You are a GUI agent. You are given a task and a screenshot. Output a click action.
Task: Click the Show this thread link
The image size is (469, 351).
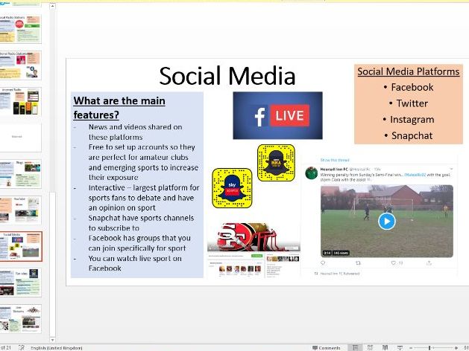pyautogui.click(x=335, y=160)
